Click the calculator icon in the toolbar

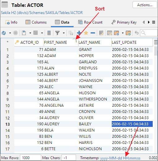pyautogui.click(x=49, y=33)
